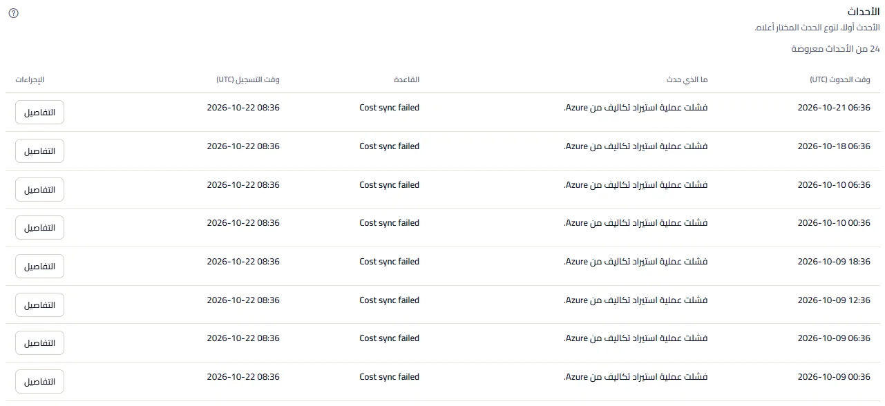The height and width of the screenshot is (406, 885).
Task: Select occurrence time 2026-10-10 06:36
Action: (834, 185)
